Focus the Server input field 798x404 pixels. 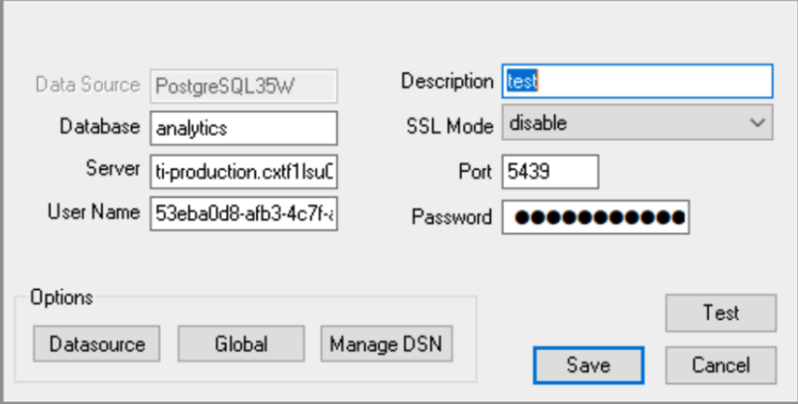(244, 170)
